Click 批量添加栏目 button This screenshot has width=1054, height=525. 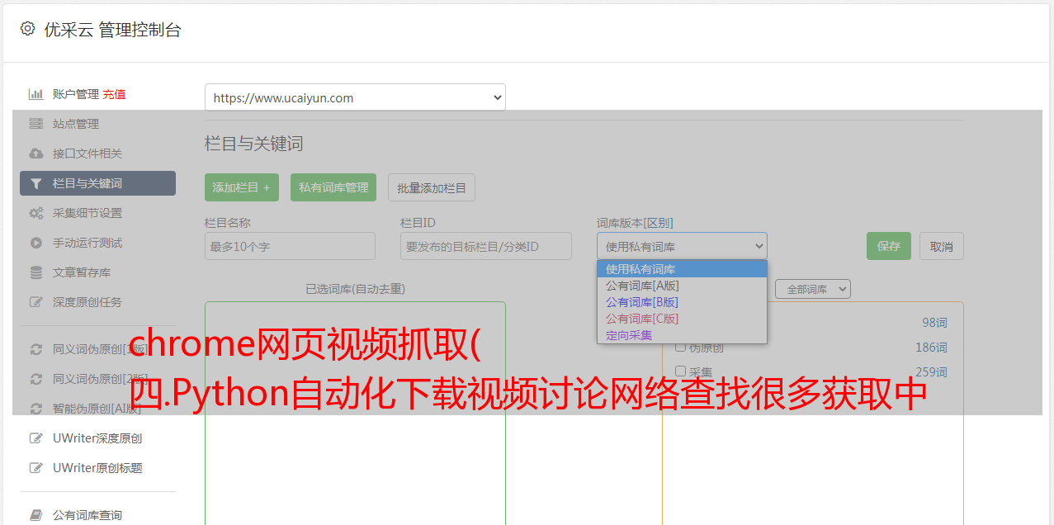coord(432,187)
